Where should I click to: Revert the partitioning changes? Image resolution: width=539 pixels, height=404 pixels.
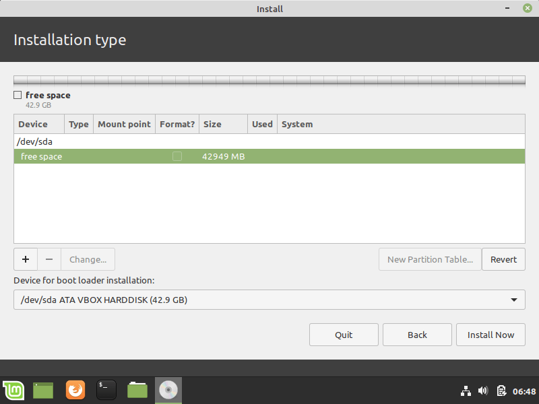pos(503,259)
